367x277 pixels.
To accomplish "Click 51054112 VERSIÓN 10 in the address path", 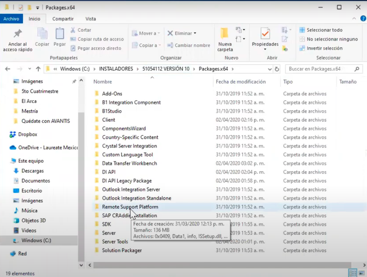I will [166, 69].
